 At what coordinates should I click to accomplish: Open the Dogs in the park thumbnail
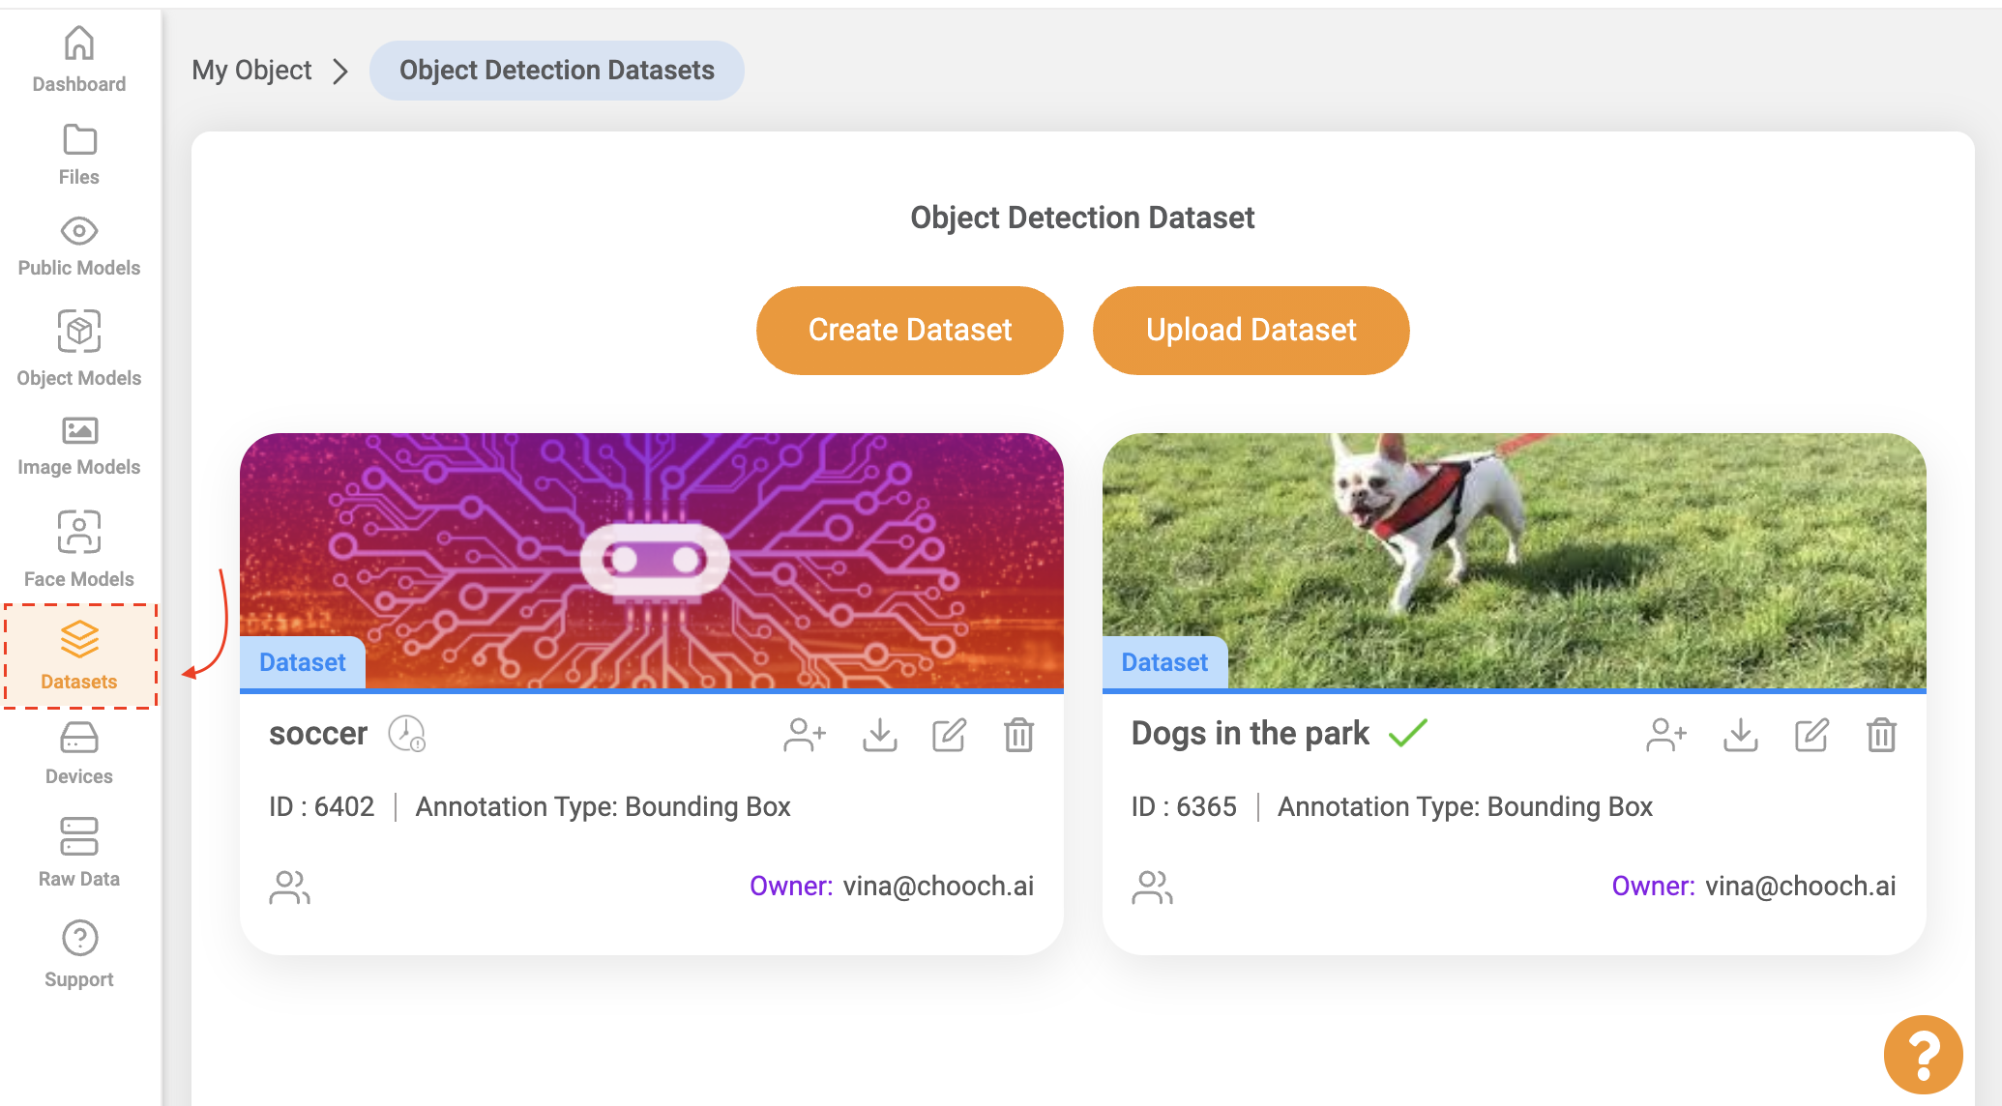coord(1514,561)
